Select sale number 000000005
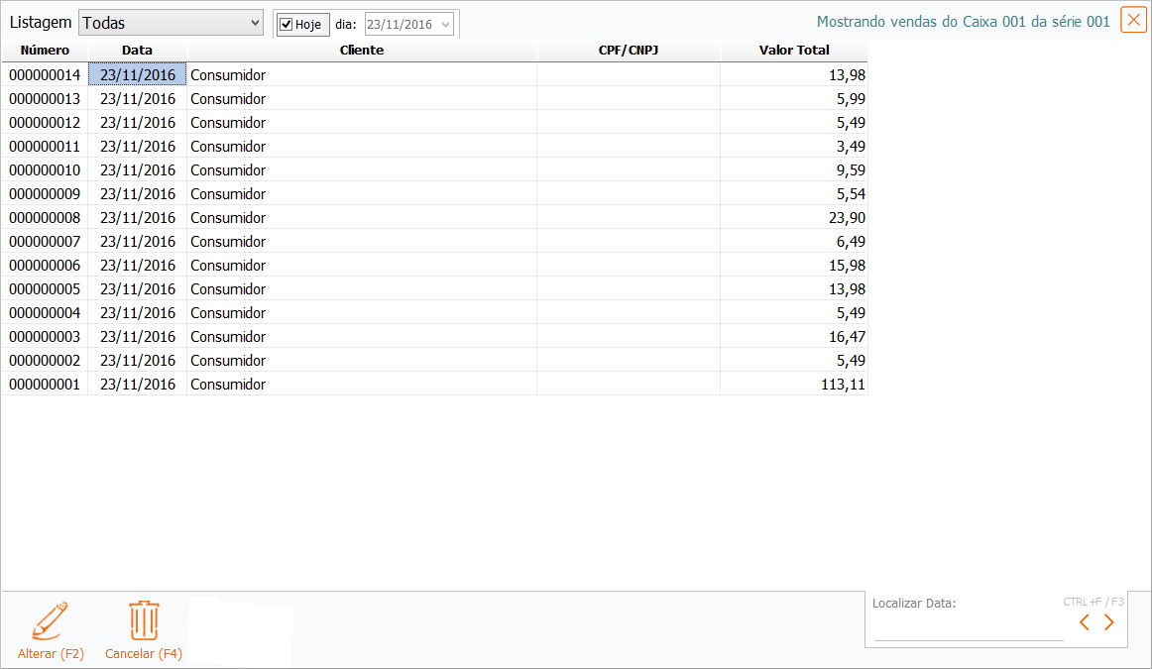This screenshot has width=1152, height=669. pos(45,288)
